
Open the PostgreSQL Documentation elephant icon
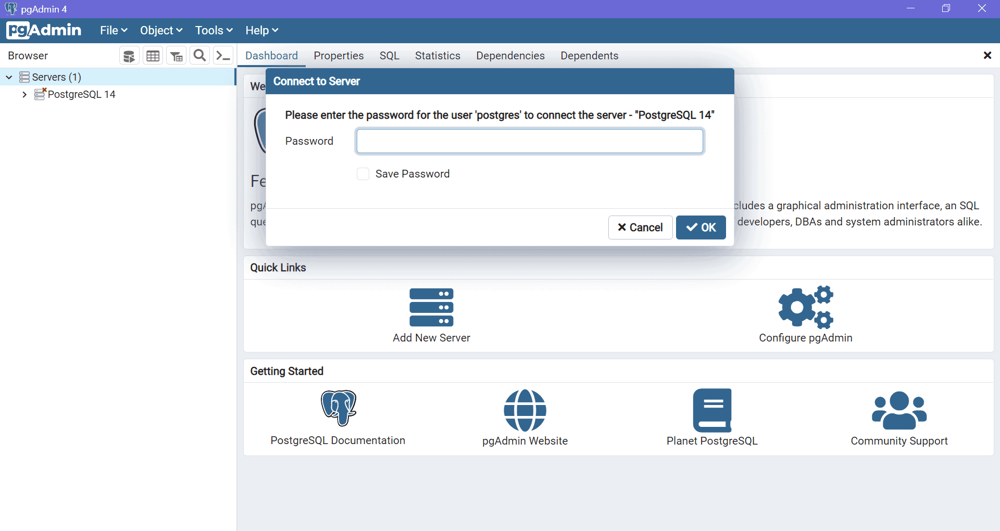click(338, 408)
